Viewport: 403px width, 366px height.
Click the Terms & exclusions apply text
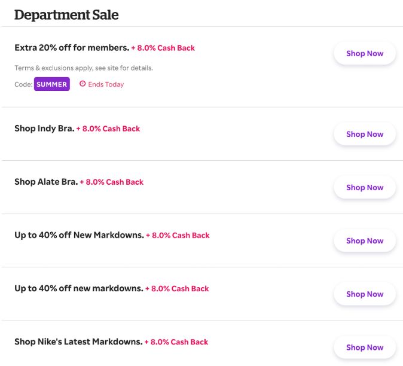point(84,68)
